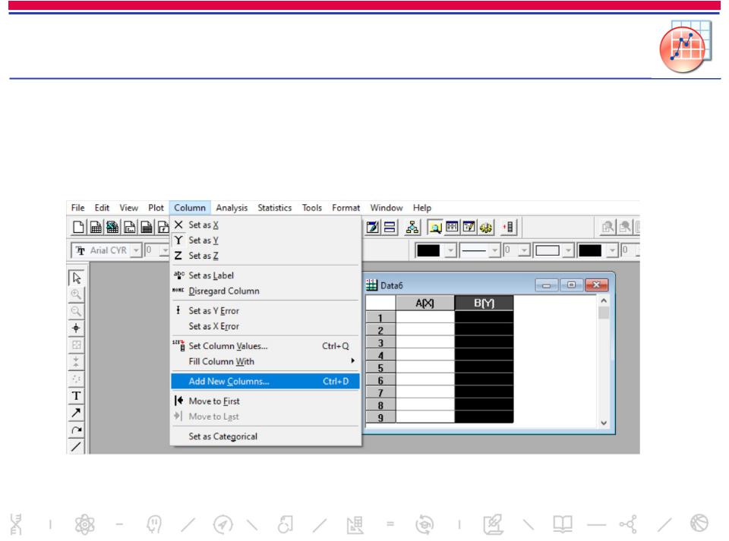The height and width of the screenshot is (541, 729).
Task: Choose Set as X
Action: coord(266,225)
